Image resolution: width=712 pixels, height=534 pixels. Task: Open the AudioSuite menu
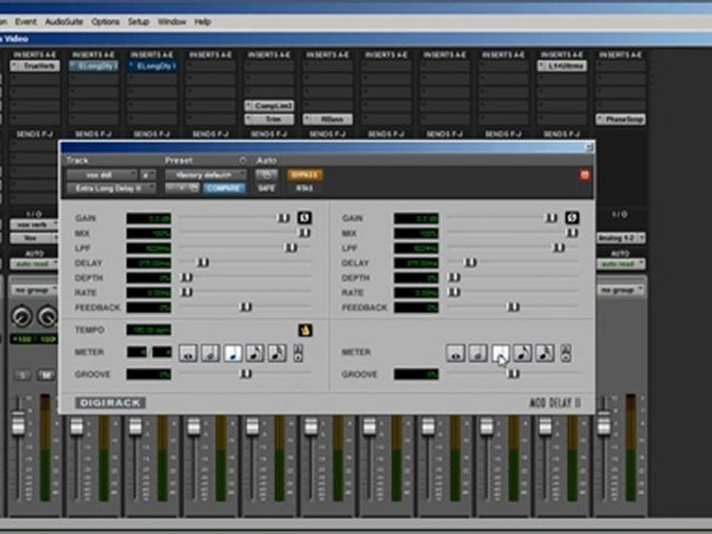(x=64, y=22)
